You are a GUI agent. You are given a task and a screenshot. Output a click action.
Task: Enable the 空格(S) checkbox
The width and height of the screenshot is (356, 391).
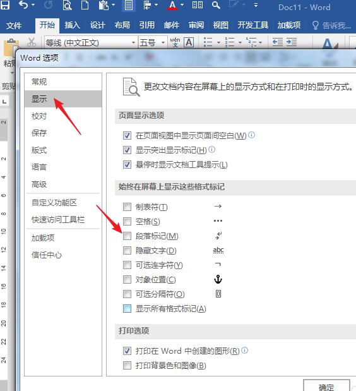point(127,221)
